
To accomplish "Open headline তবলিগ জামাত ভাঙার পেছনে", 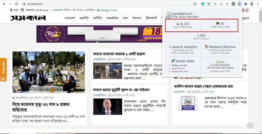I will click(x=203, y=87).
